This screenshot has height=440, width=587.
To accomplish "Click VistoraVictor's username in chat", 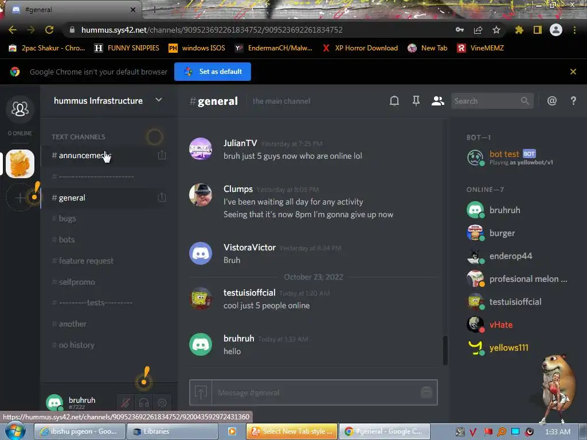I will (249, 247).
